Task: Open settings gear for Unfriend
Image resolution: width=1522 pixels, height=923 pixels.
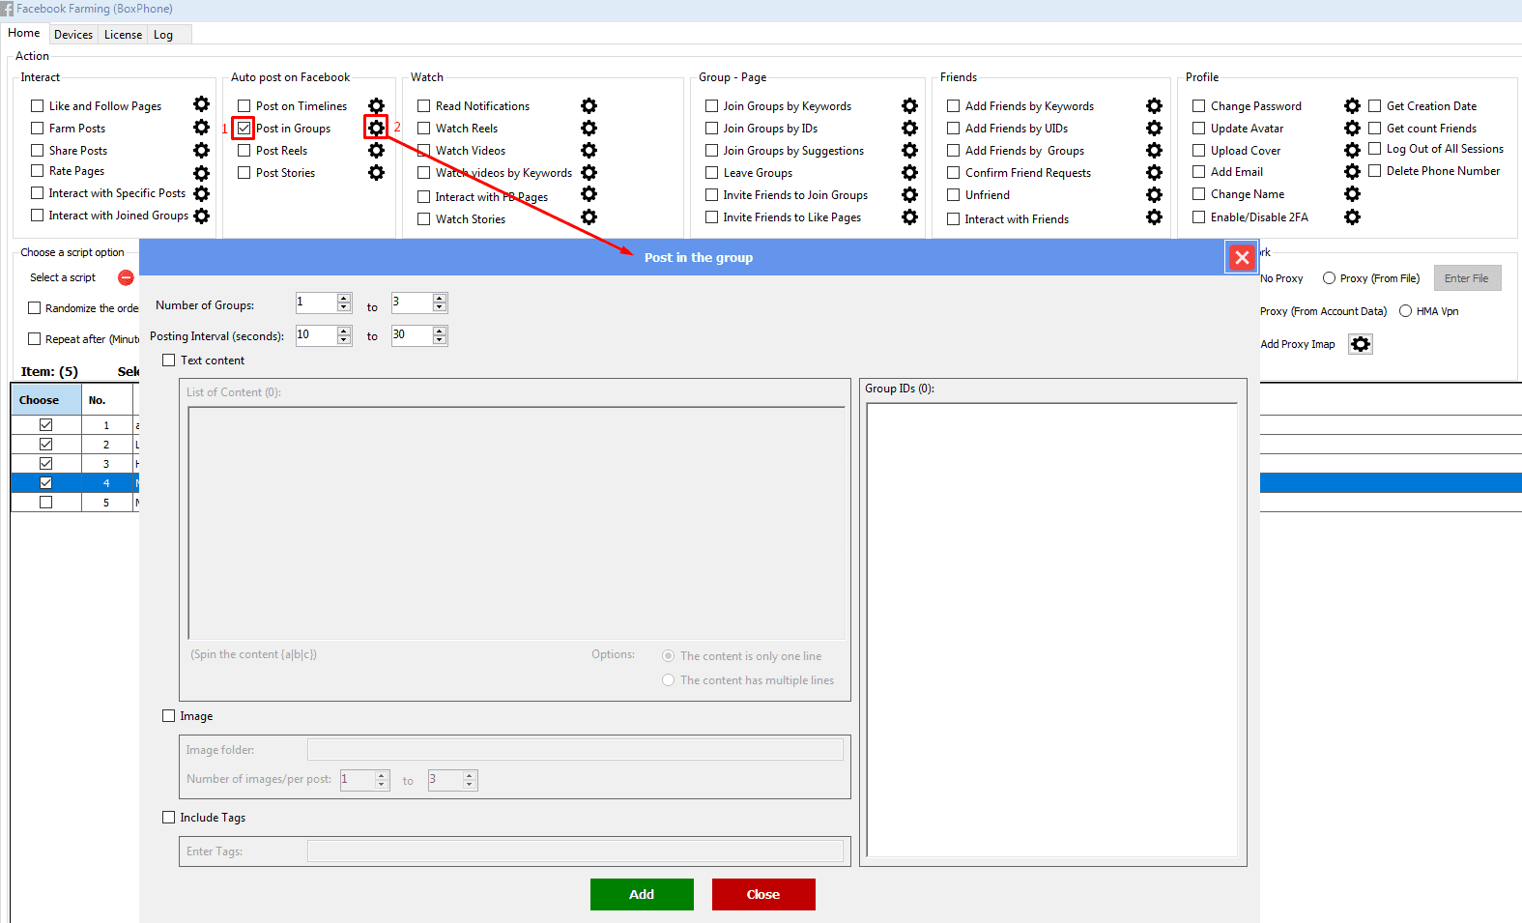Action: [x=1154, y=194]
